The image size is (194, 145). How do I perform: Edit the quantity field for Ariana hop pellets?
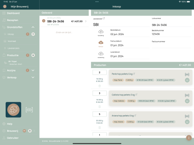[99, 114]
